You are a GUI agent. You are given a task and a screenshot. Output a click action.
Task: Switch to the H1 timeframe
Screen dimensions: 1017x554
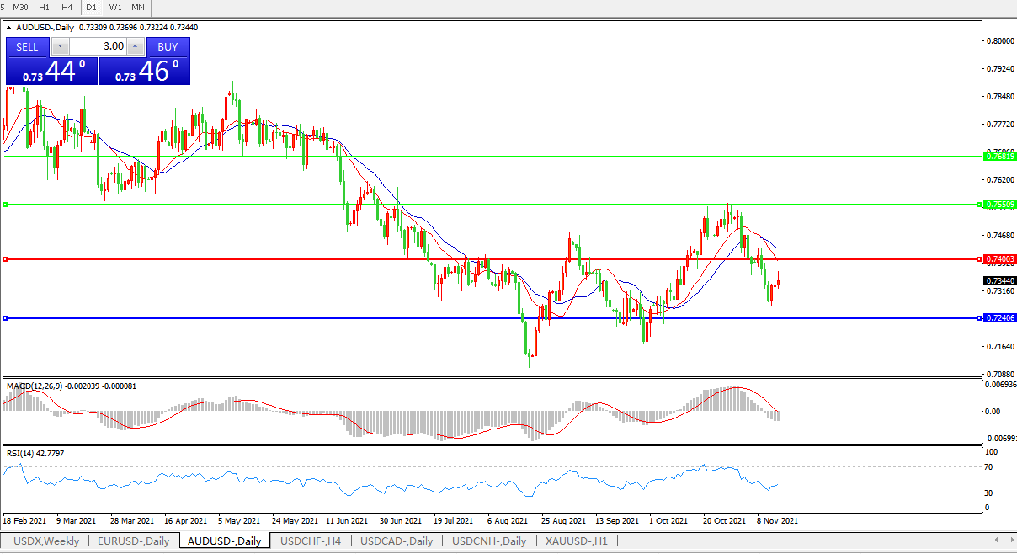coord(45,7)
